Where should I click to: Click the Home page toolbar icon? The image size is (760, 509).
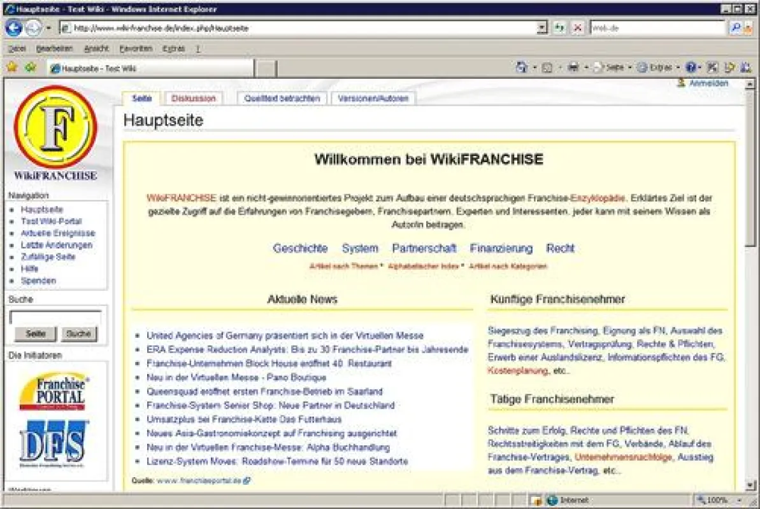pos(522,67)
